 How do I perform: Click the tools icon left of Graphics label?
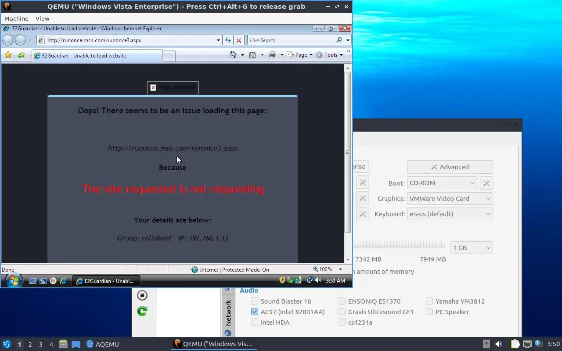(362, 199)
